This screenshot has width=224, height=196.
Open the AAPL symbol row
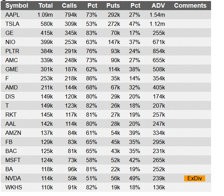[13, 15]
